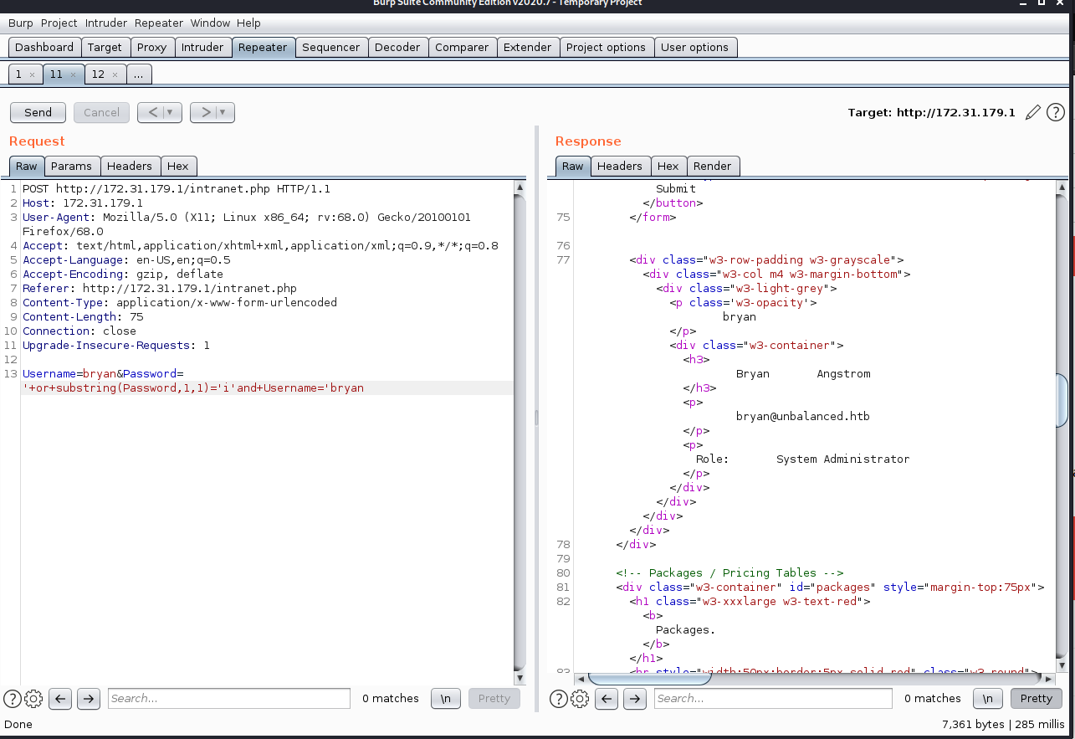The width and height of the screenshot is (1075, 739).
Task: Open the Burp menu
Action: click(x=21, y=23)
